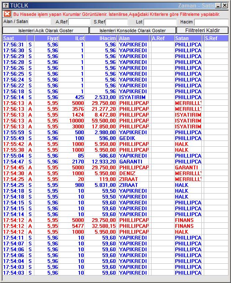This screenshot has height=283, width=231.
Task: Select the 17:56:14 time cell
Action: tap(13, 97)
